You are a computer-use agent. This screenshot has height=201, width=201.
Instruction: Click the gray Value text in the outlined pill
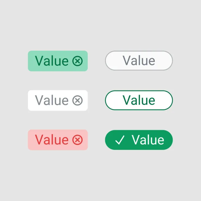(x=139, y=60)
